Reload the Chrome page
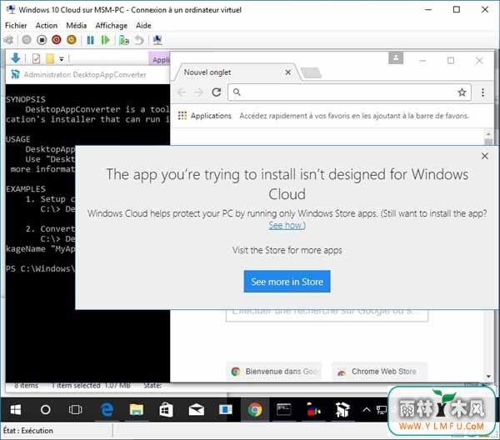 (x=217, y=92)
